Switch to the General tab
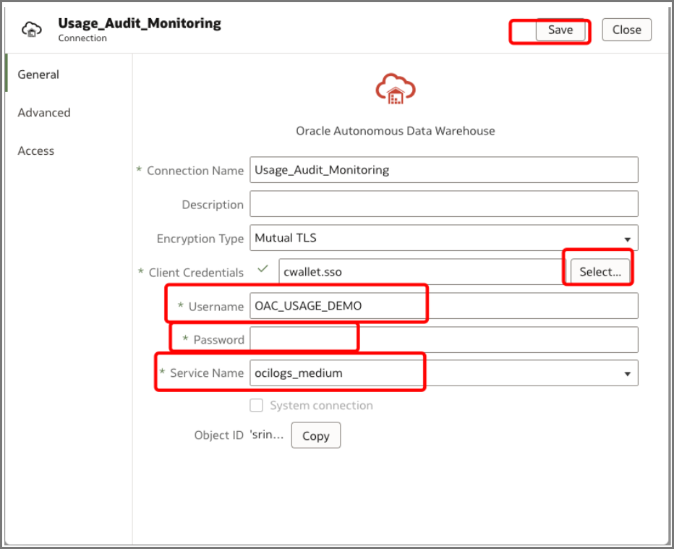Image resolution: width=674 pixels, height=549 pixels. [38, 75]
